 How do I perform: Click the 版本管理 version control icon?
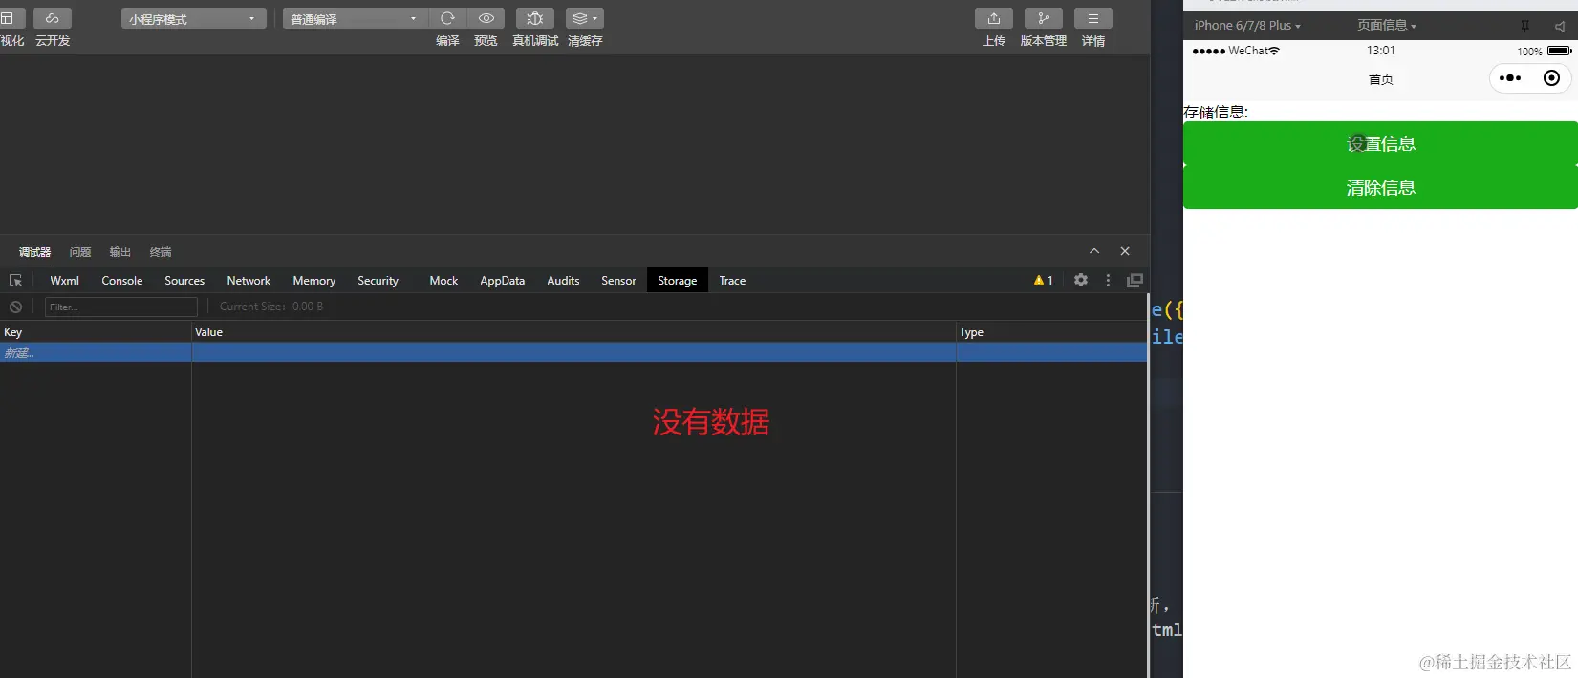1044,18
